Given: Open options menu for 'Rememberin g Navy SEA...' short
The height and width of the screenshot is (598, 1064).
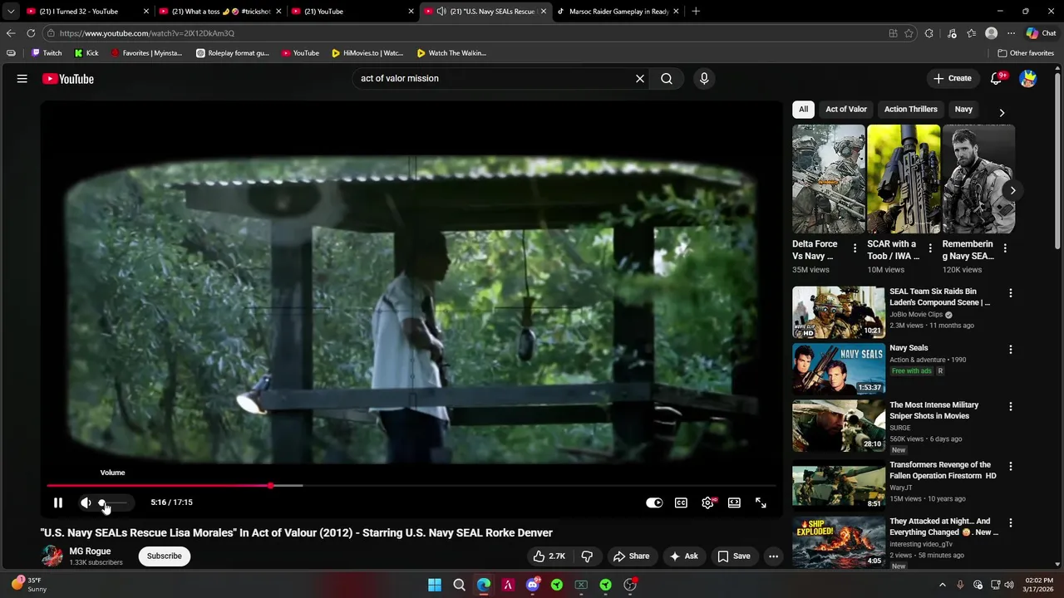Looking at the screenshot, I should pyautogui.click(x=1005, y=248).
